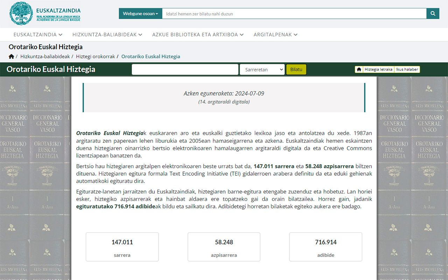
Task: Open the "Webgune osoan" search scope dropdown
Action: click(140, 13)
